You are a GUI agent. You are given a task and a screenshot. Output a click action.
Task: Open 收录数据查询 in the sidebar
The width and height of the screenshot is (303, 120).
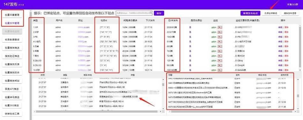coord(12,39)
